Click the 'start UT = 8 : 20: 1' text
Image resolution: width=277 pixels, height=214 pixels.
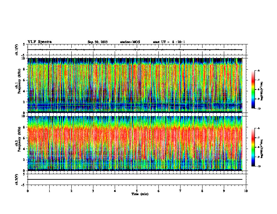(x=169, y=42)
